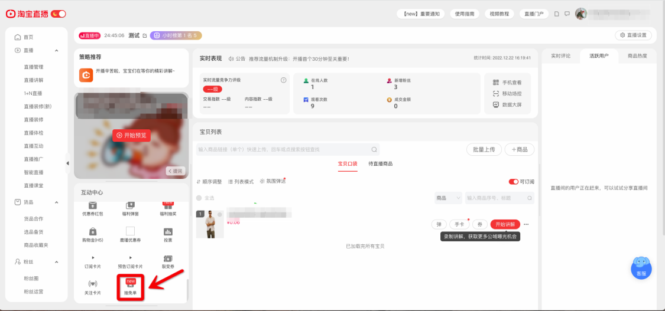Switch to the 实时评论 tab
The image size is (665, 311).
pos(560,56)
